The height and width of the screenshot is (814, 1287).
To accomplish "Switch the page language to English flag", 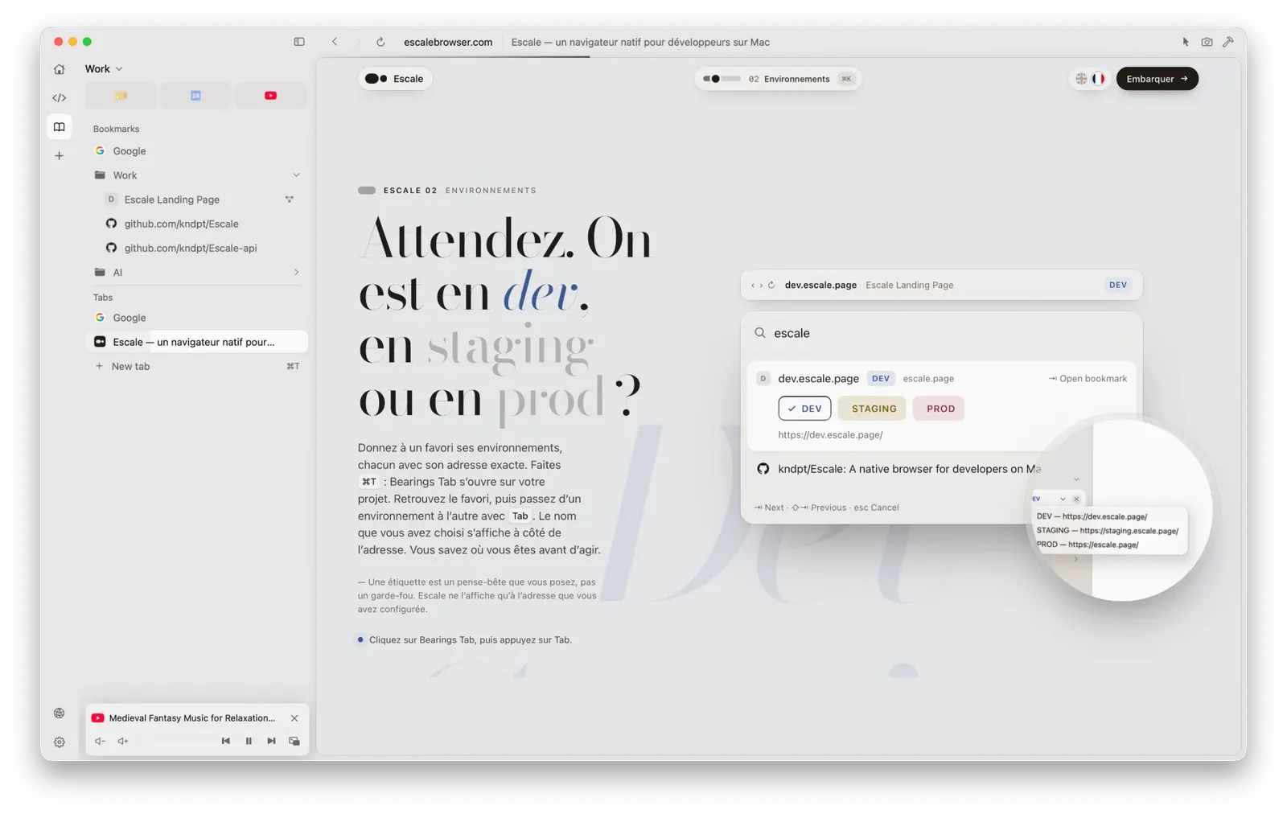I will click(1081, 79).
